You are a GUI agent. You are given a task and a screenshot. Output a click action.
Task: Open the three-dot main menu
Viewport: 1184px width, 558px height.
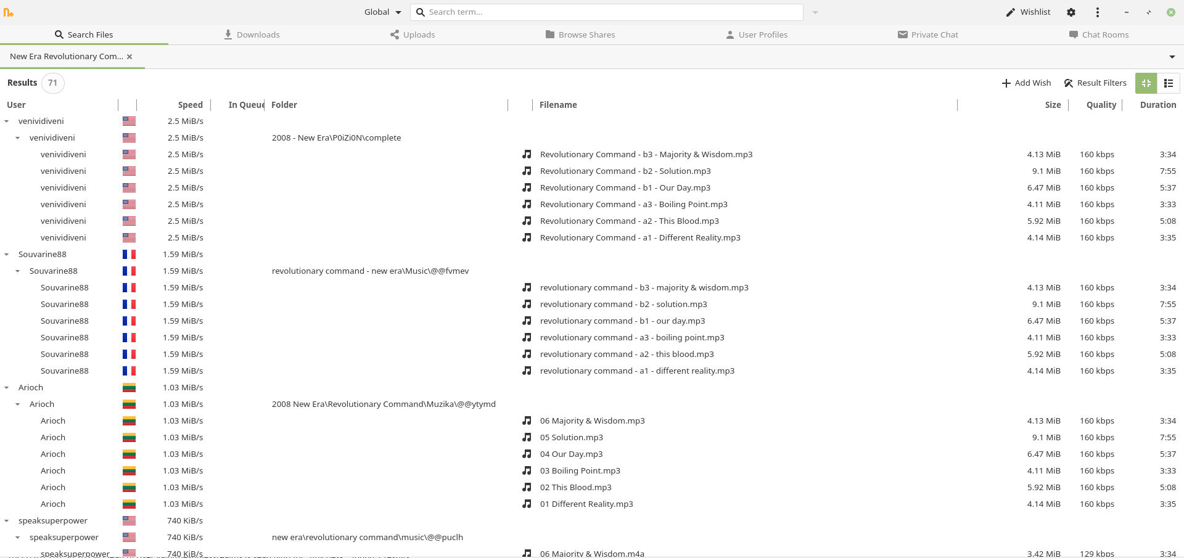click(x=1098, y=12)
